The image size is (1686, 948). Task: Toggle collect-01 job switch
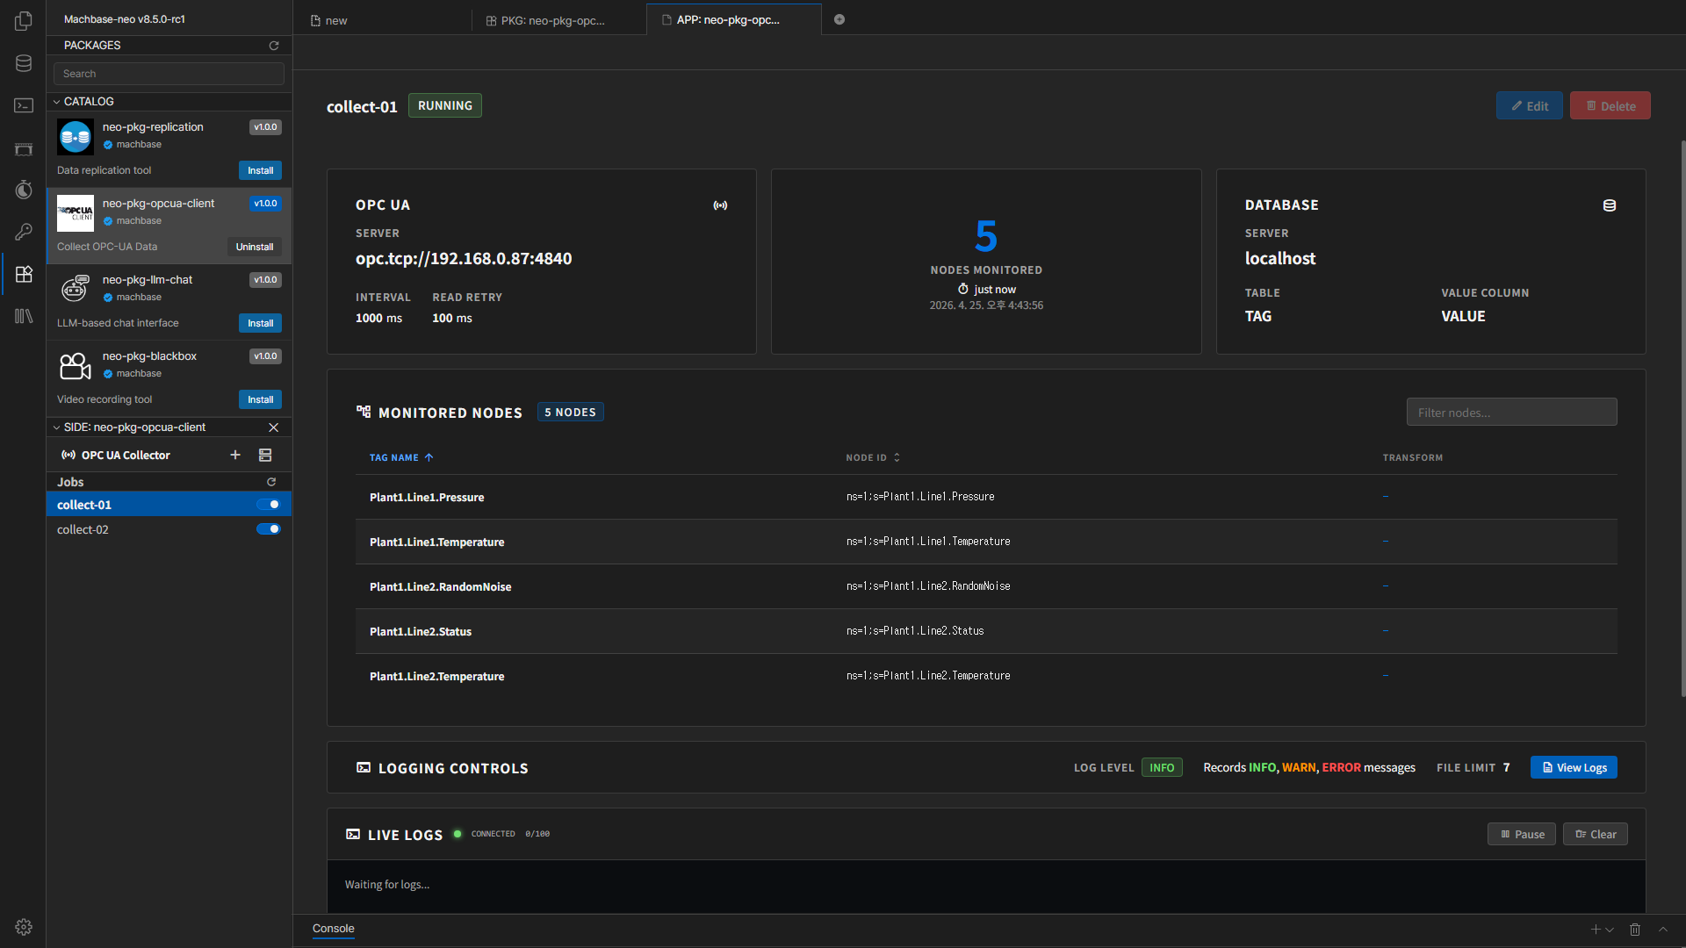pyautogui.click(x=269, y=504)
